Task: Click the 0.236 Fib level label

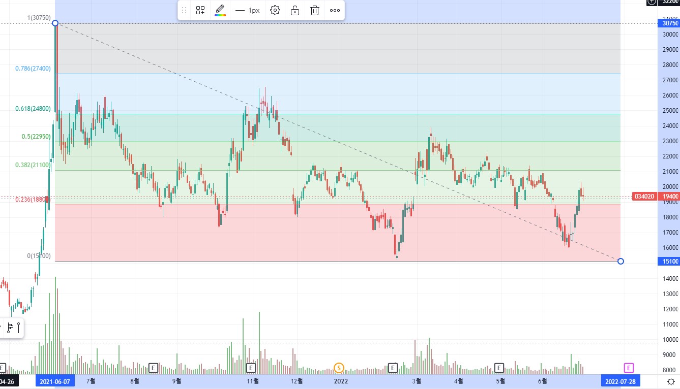Action: coord(33,200)
